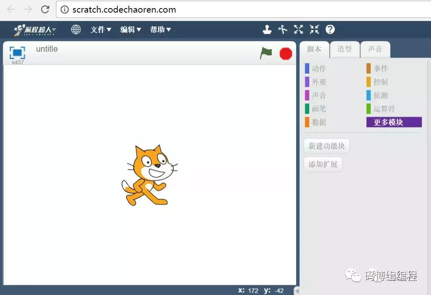Select the scissors delete tool
The image size is (431, 295).
pyautogui.click(x=283, y=29)
